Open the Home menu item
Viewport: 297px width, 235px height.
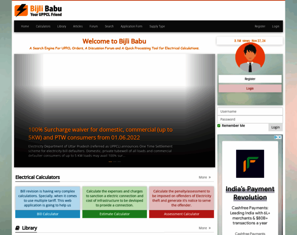tap(25, 26)
